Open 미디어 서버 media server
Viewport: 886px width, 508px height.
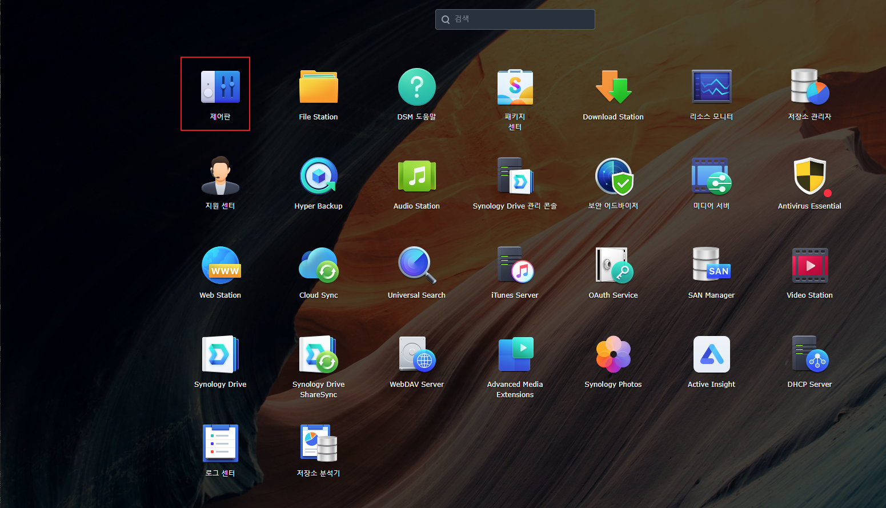pos(712,176)
